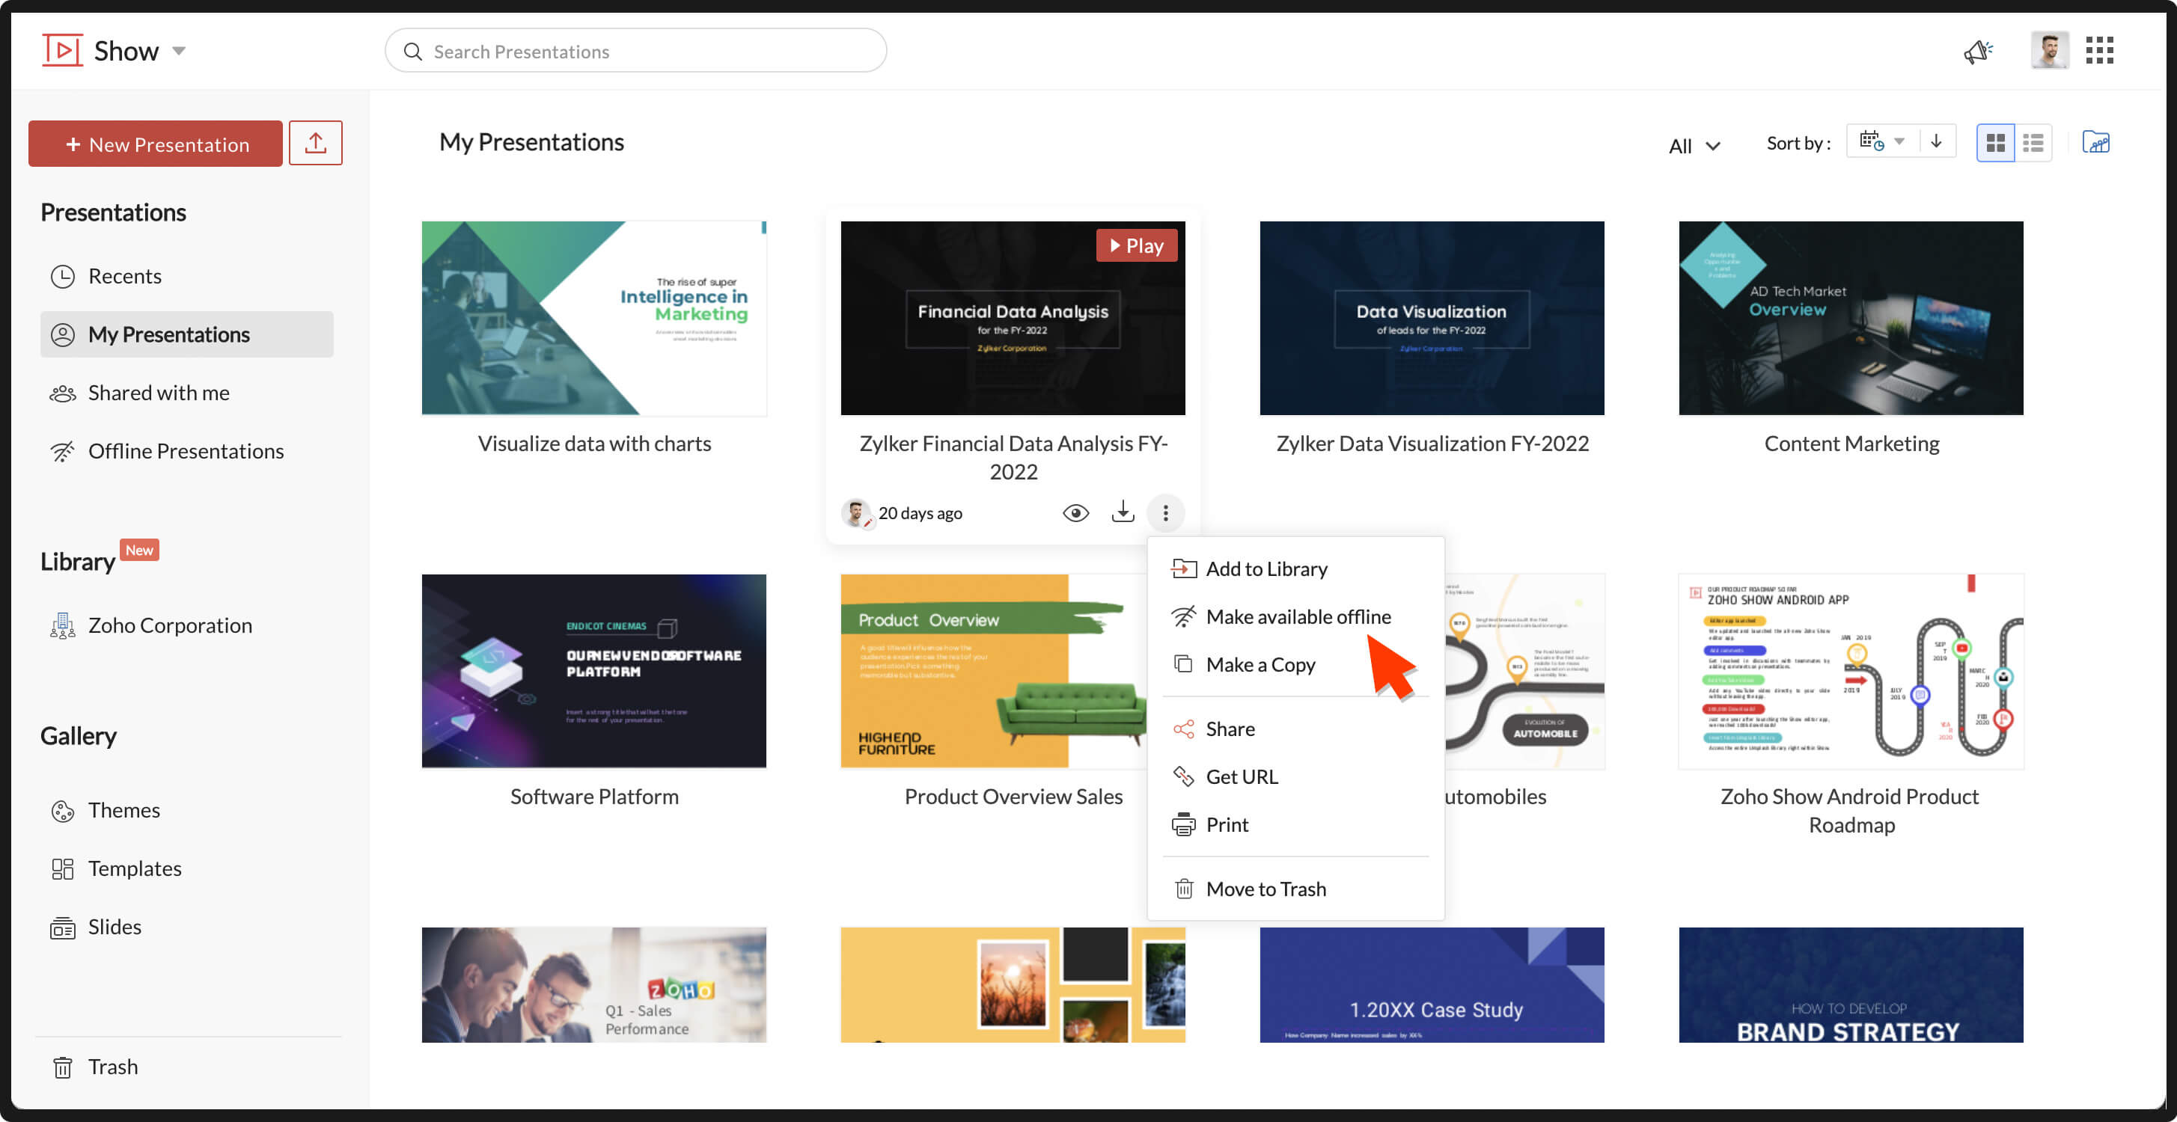The image size is (2177, 1122).
Task: Expand the Sort by date dropdown
Action: pos(1882,142)
